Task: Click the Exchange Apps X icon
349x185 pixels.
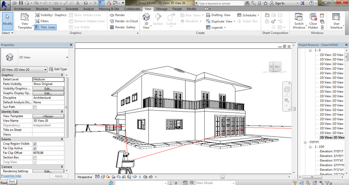Action: 302,3
